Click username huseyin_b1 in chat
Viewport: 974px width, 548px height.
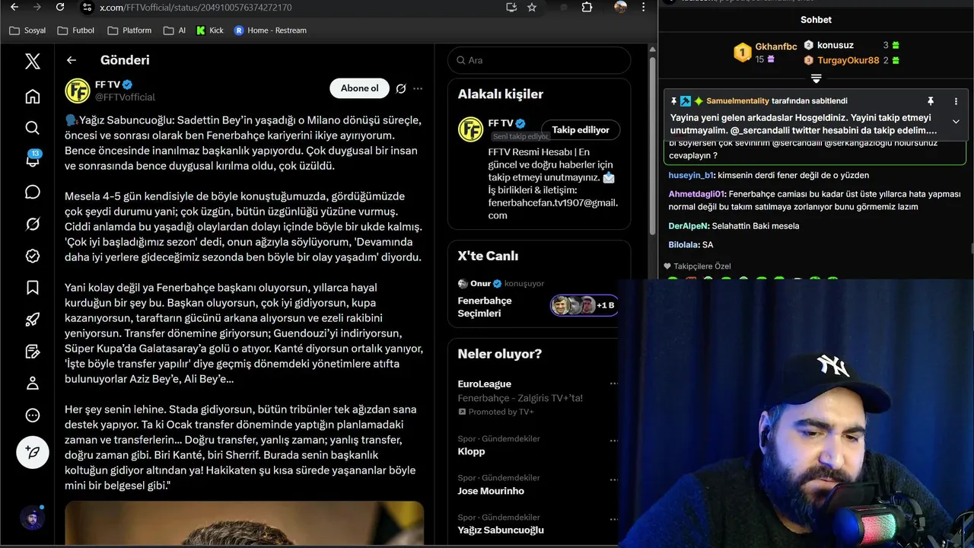(x=691, y=175)
